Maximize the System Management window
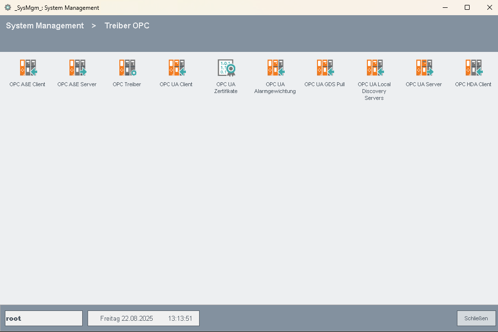This screenshot has width=498, height=332. click(x=467, y=7)
